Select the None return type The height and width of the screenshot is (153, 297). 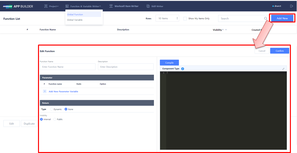click(x=66, y=109)
